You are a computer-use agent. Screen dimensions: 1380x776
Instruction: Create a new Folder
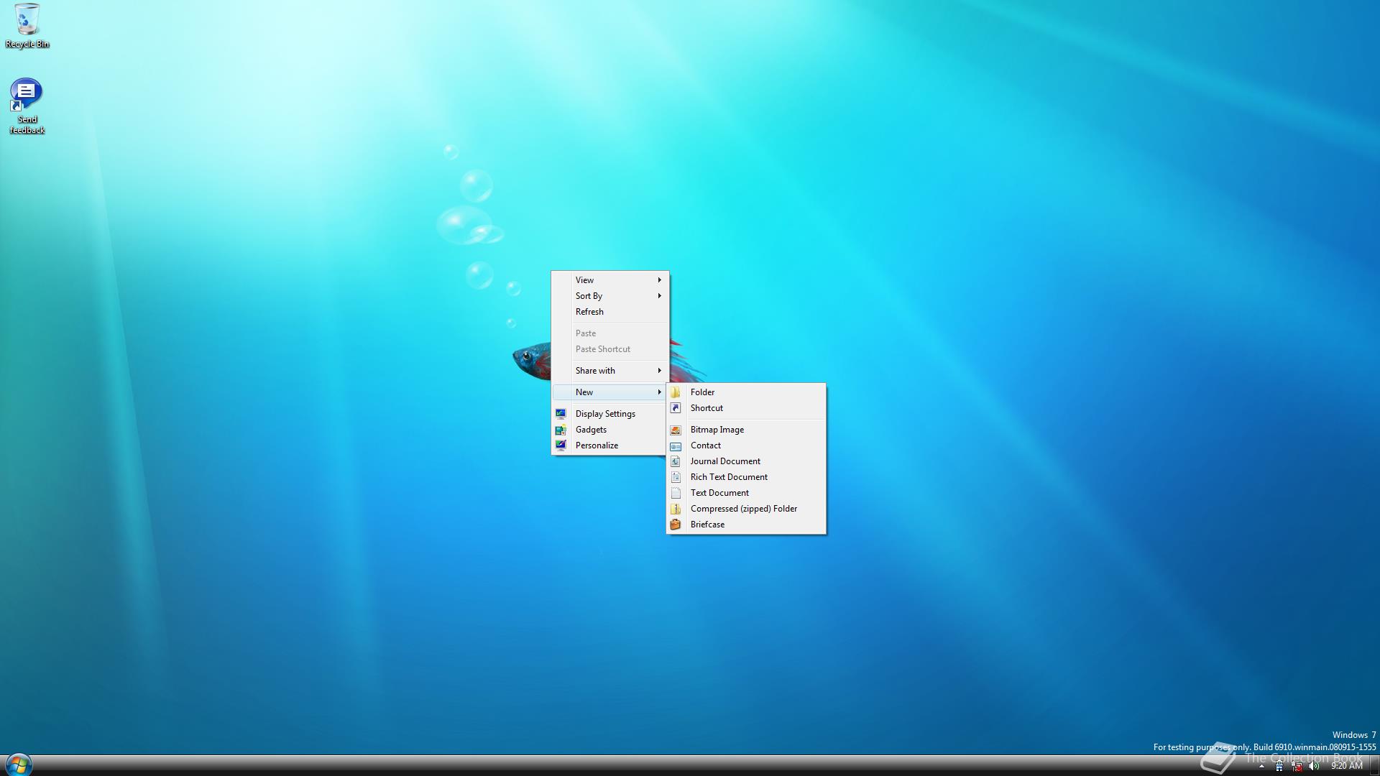point(746,392)
